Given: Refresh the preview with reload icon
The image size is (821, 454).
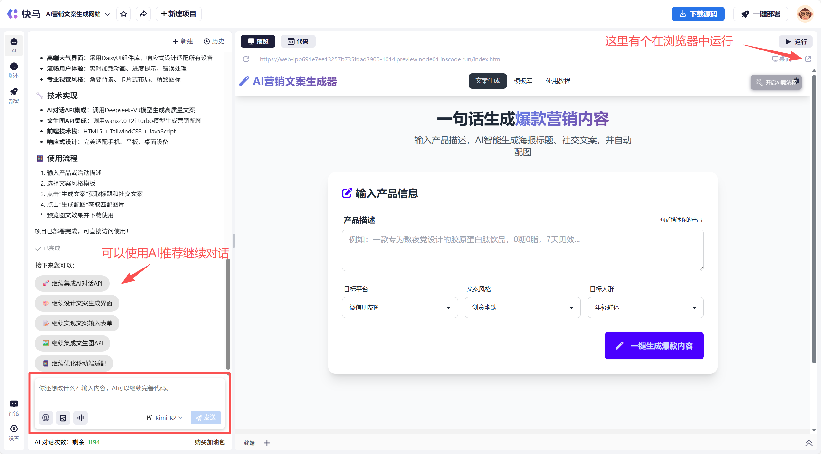Looking at the screenshot, I should click(x=246, y=59).
